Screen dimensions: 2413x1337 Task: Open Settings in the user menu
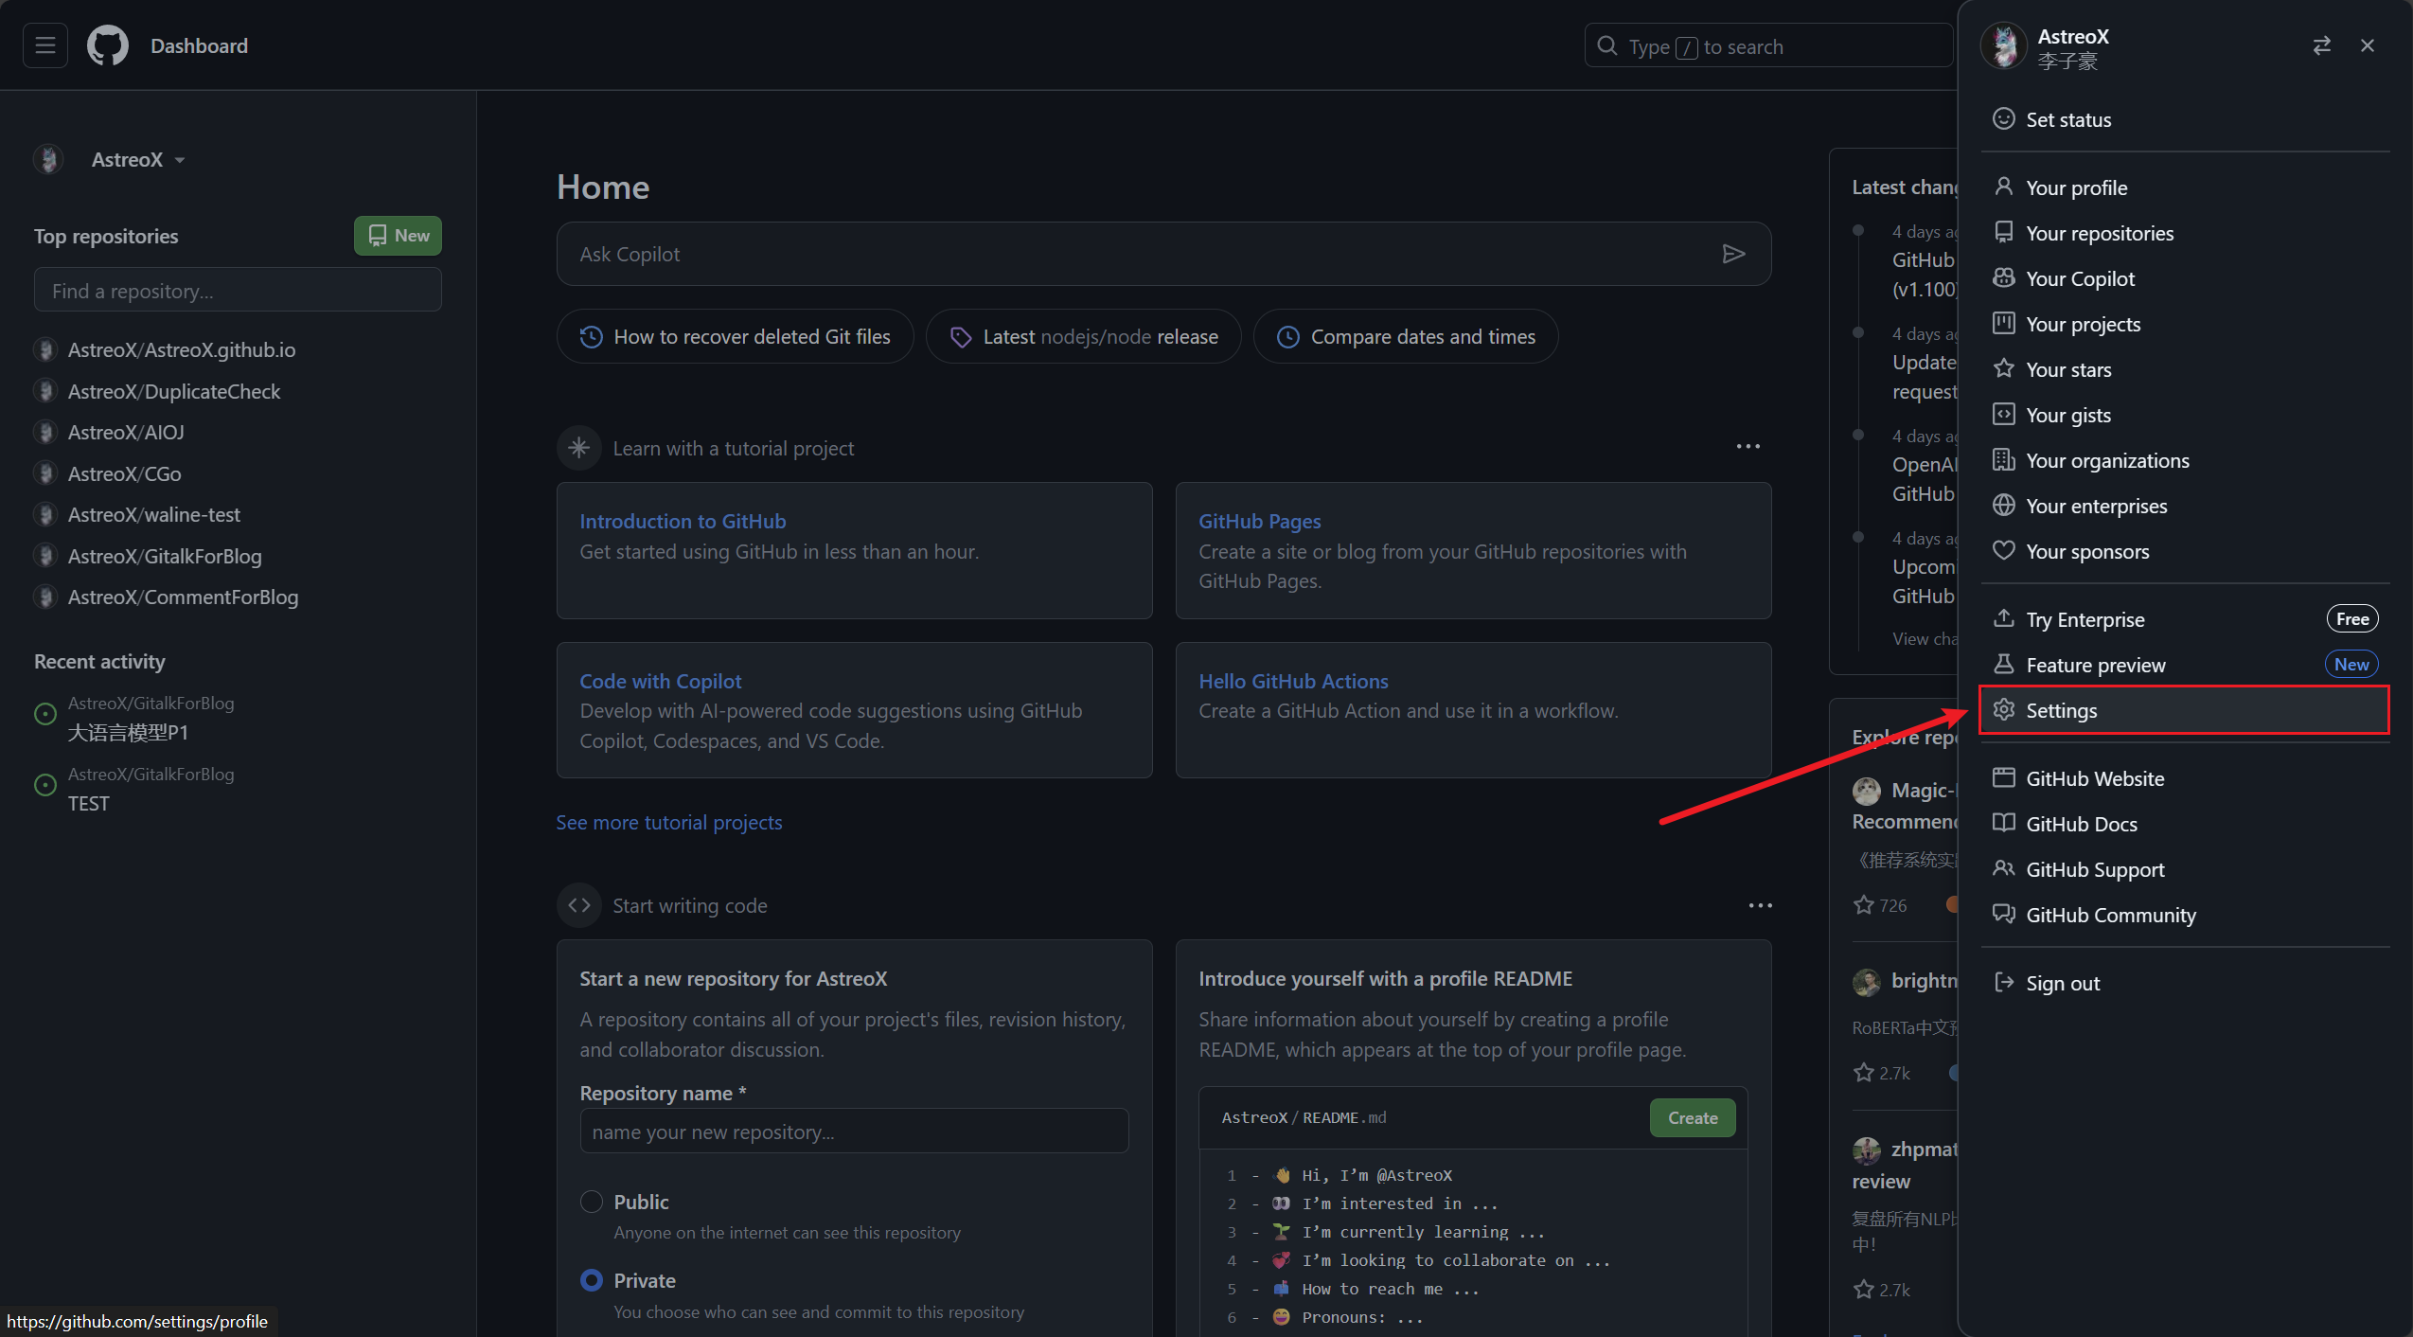(x=2185, y=710)
